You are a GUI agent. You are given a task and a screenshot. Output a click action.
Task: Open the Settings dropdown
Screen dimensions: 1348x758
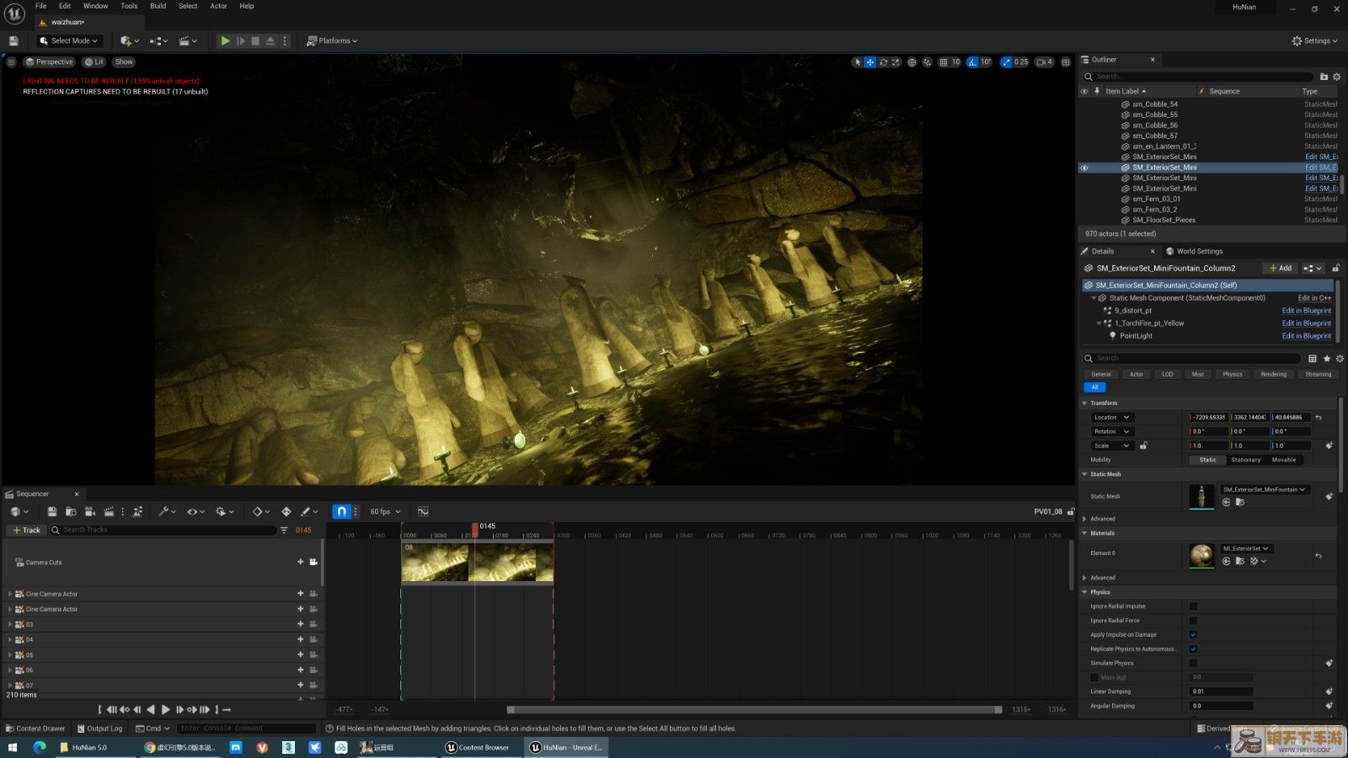[1314, 40]
